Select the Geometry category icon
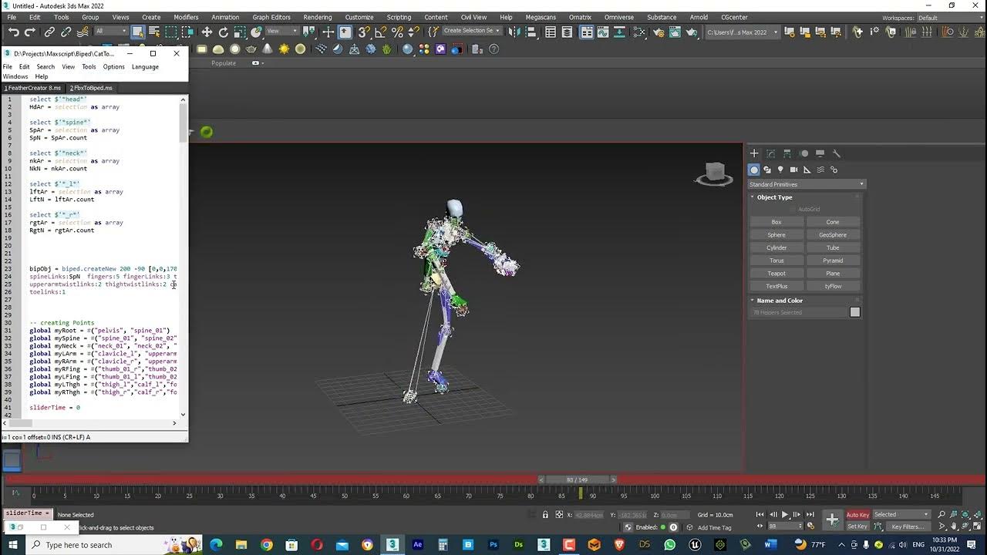The image size is (987, 555). coord(754,170)
